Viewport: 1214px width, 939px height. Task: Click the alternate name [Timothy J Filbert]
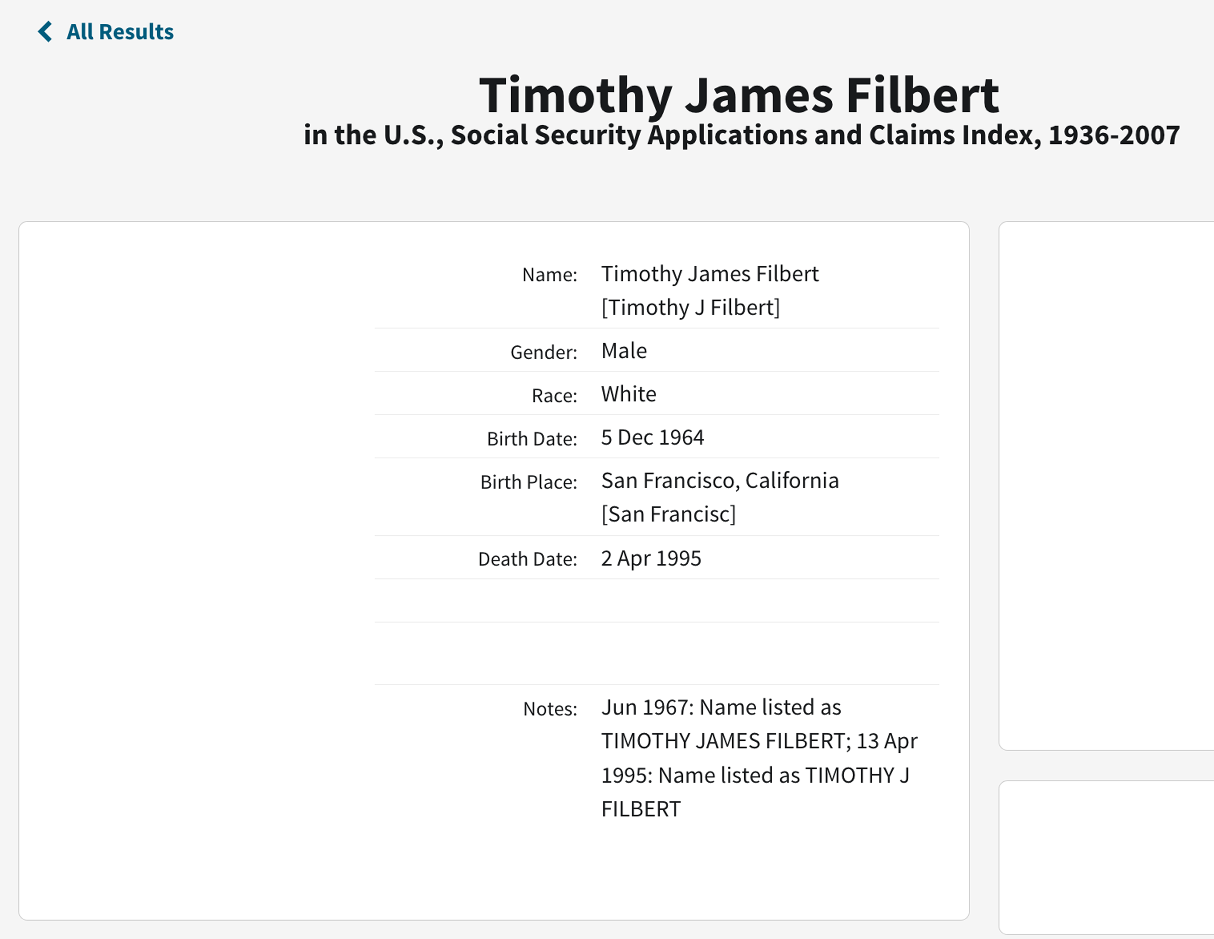point(690,308)
